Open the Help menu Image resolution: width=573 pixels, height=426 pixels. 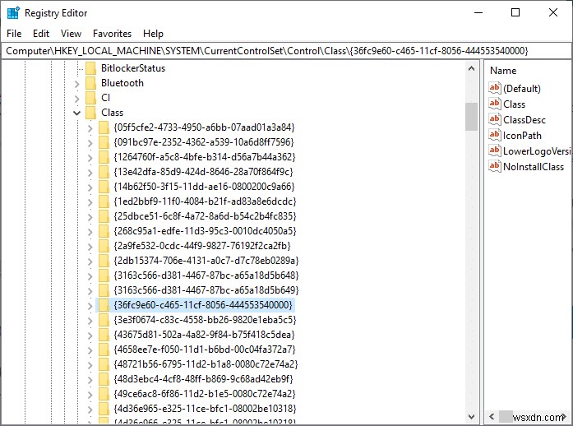[153, 34]
